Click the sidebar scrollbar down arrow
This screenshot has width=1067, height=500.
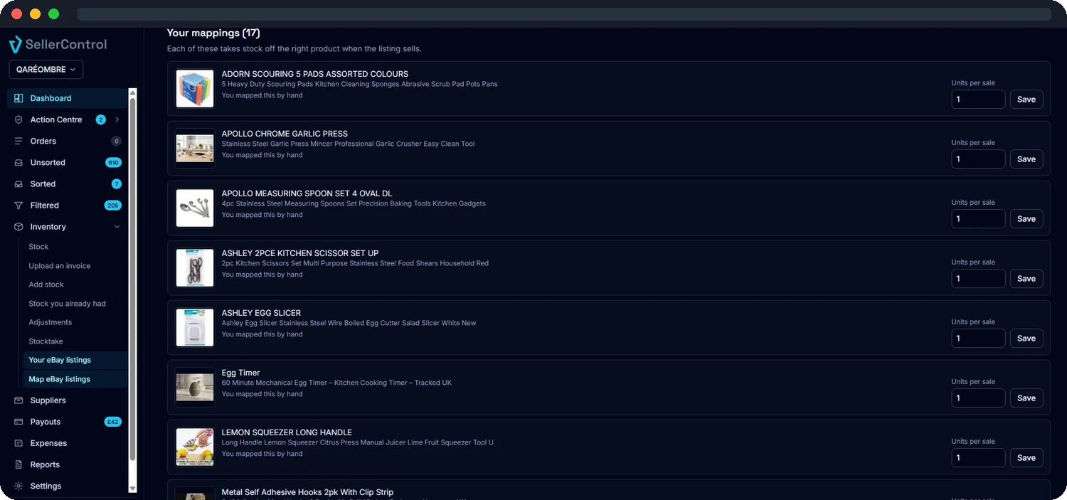click(132, 489)
